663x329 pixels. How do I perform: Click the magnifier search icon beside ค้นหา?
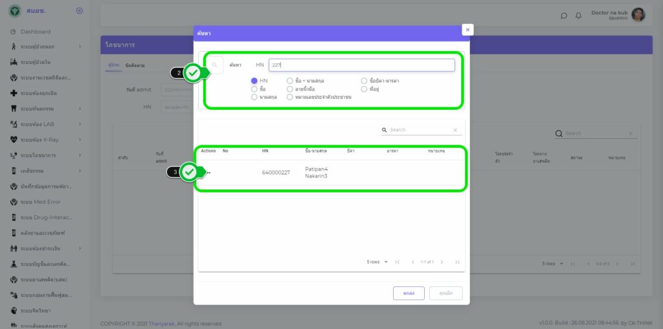(215, 65)
